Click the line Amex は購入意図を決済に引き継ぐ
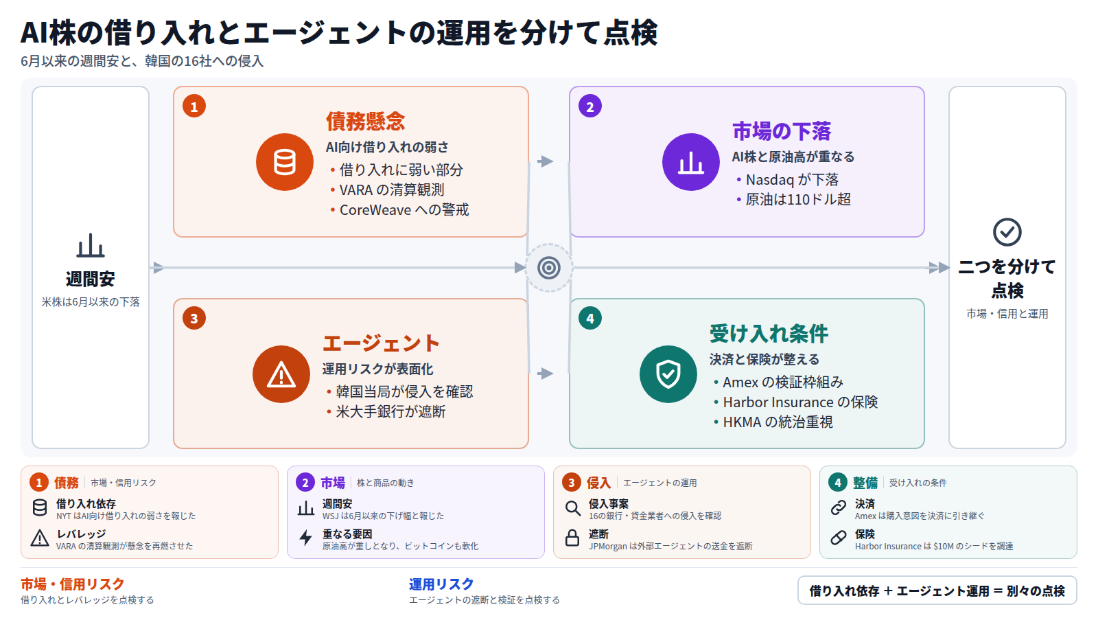1098x618 pixels. point(920,516)
